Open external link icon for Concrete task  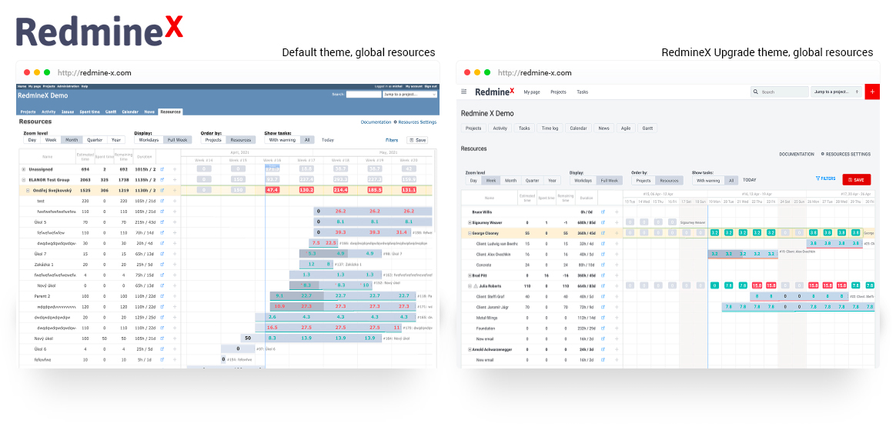(x=603, y=264)
